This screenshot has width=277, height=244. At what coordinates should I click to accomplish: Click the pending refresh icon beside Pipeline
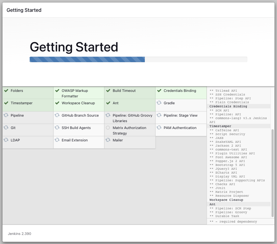pyautogui.click(x=6, y=115)
